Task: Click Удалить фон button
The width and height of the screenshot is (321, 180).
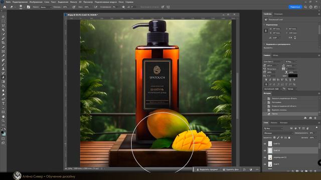Action: tap(231, 169)
